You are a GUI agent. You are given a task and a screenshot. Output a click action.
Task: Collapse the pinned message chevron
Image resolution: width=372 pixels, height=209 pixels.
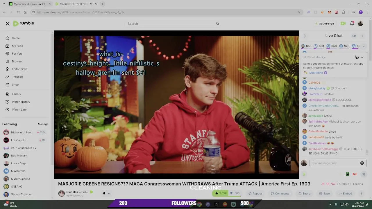(x=362, y=57)
